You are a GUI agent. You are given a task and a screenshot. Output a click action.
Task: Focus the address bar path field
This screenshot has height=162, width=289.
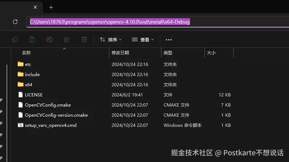(x=158, y=22)
